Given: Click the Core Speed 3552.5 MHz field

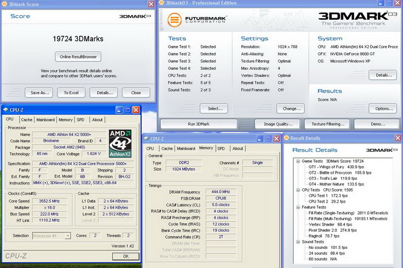Looking at the screenshot, I should click(x=49, y=201).
